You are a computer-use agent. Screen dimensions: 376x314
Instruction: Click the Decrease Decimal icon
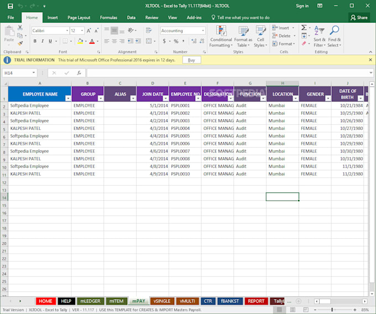coord(202,41)
